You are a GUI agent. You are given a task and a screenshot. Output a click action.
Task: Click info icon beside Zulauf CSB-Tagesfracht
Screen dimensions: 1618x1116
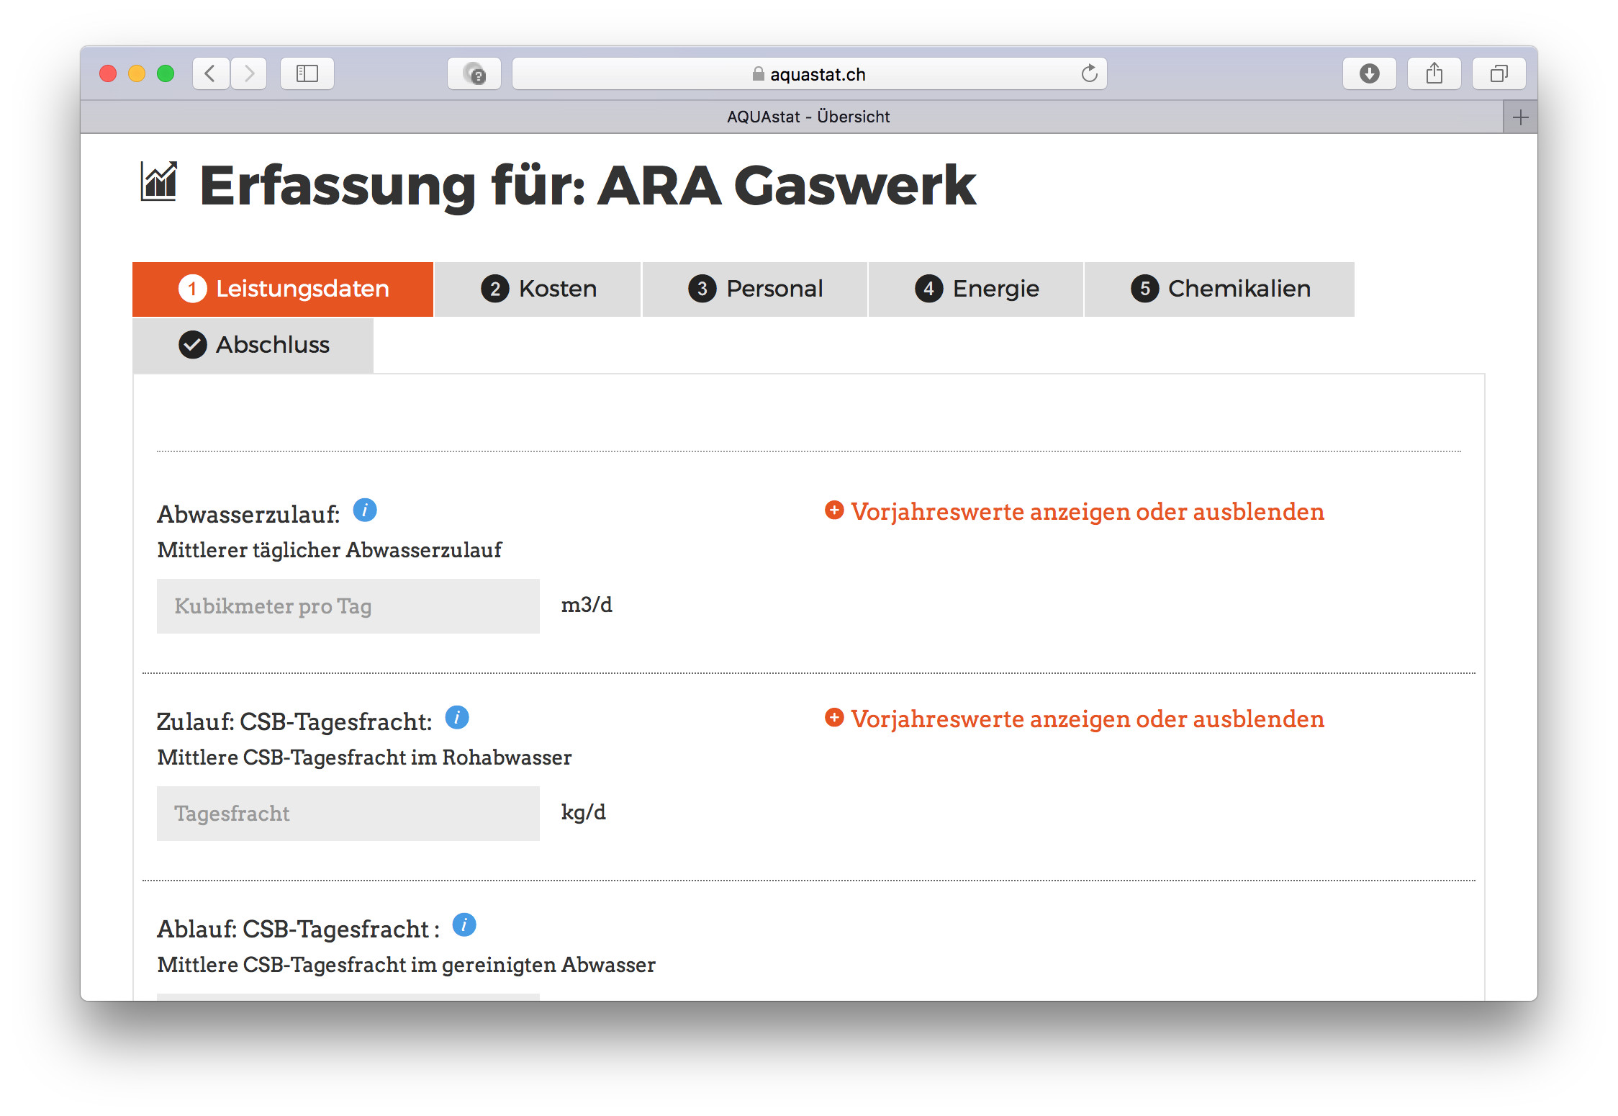(x=457, y=718)
